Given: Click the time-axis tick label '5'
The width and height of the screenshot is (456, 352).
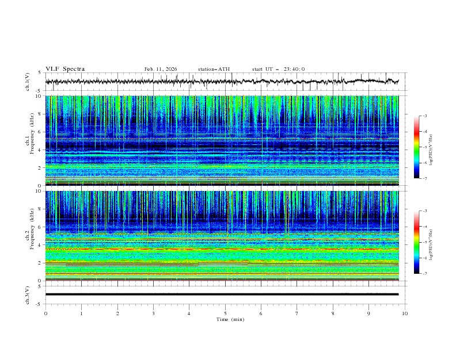Looking at the screenshot, I should [x=225, y=313].
